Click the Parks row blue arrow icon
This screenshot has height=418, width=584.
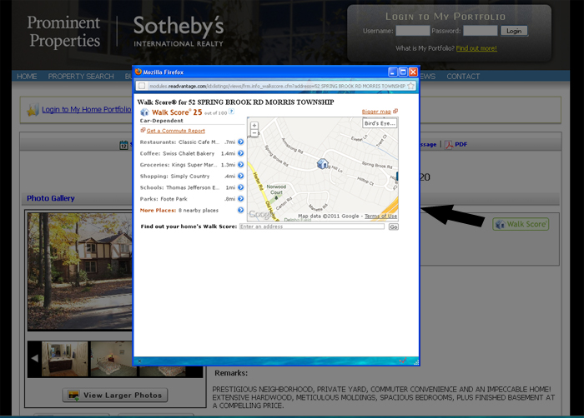[241, 199]
